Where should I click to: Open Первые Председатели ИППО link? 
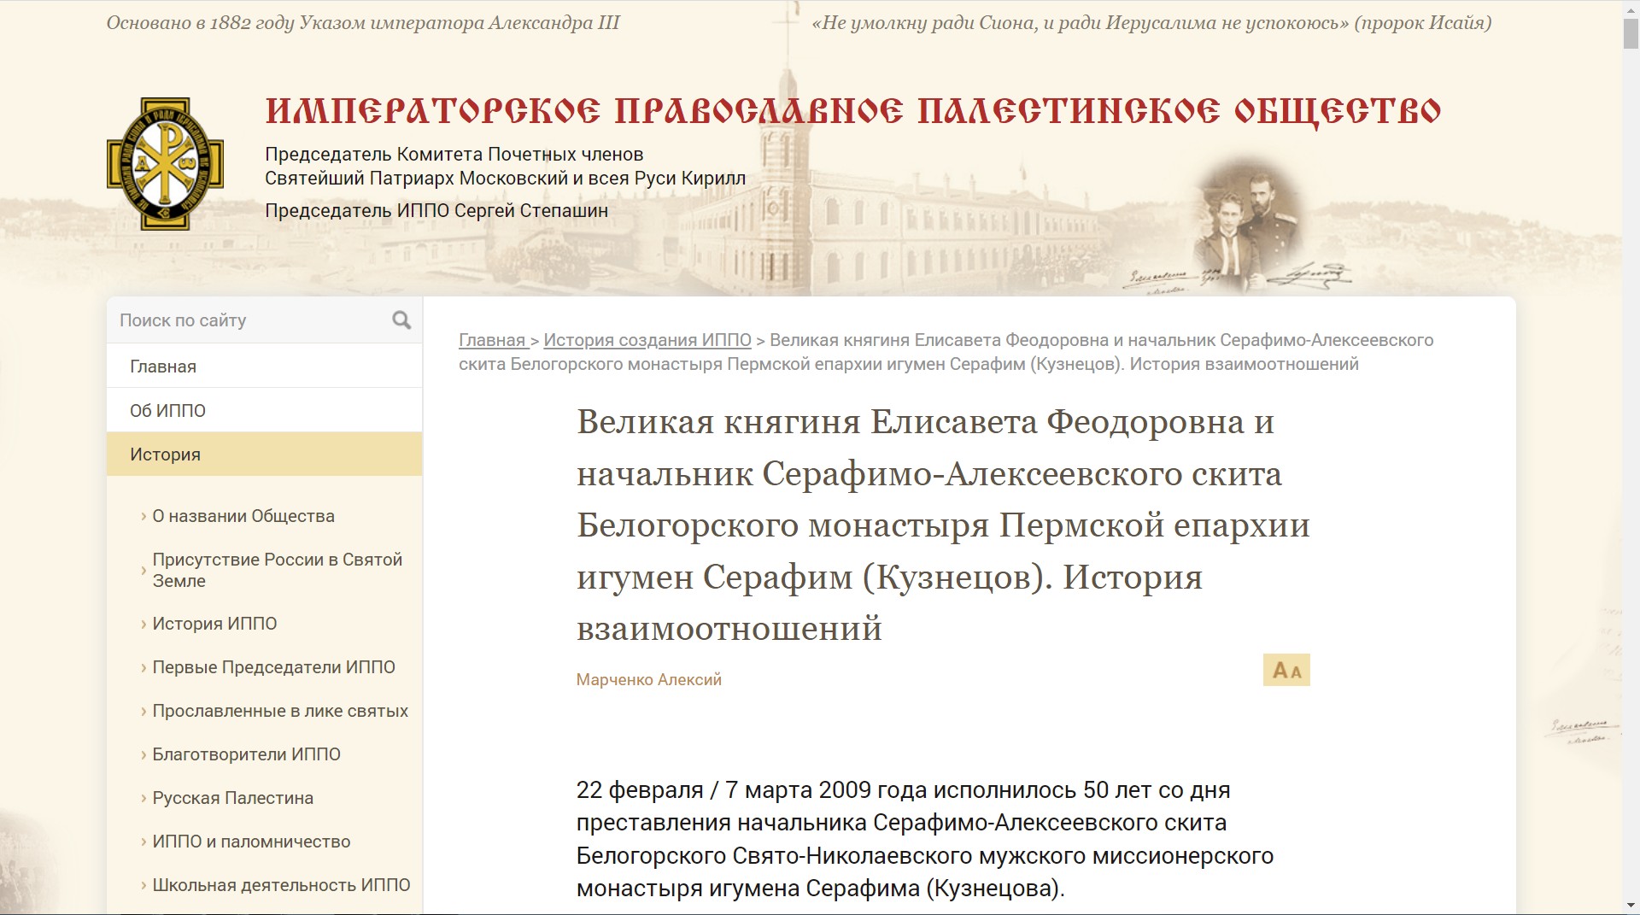click(273, 667)
